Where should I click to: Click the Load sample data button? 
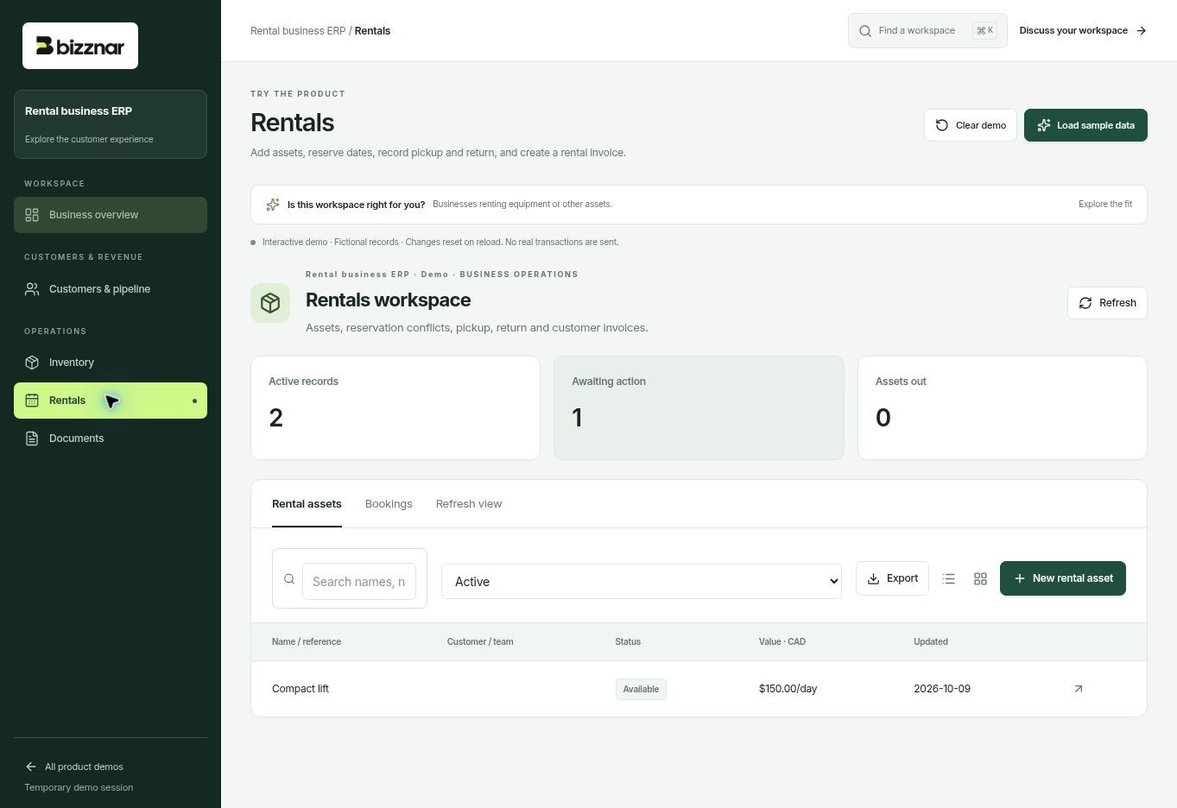click(x=1085, y=125)
